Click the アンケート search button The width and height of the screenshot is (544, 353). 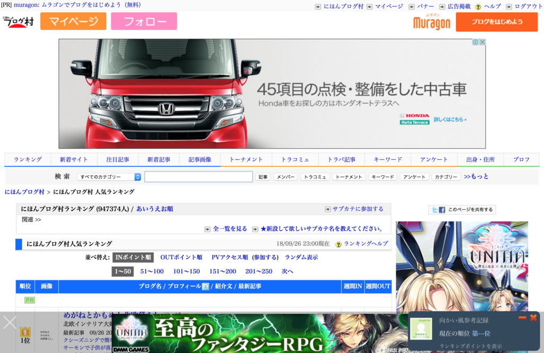click(414, 177)
